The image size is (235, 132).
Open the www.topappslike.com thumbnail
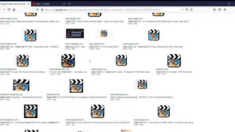68,60
